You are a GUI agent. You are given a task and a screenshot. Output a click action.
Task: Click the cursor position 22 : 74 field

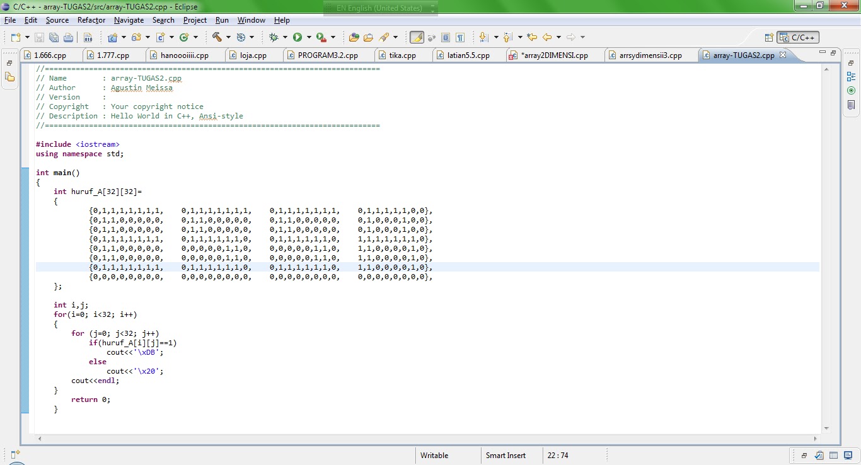coord(558,456)
